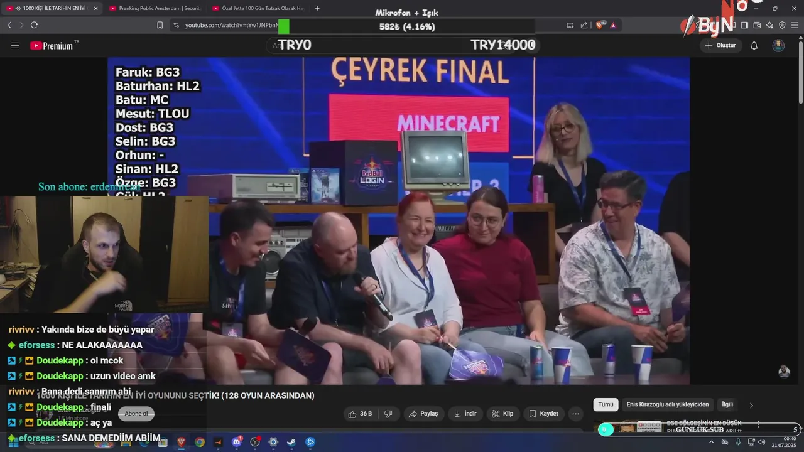Open the share icon in the address bar
Image resolution: width=804 pixels, height=452 pixels.
tap(584, 25)
